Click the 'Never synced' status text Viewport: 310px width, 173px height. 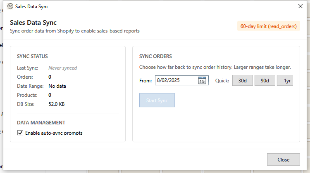pos(63,68)
